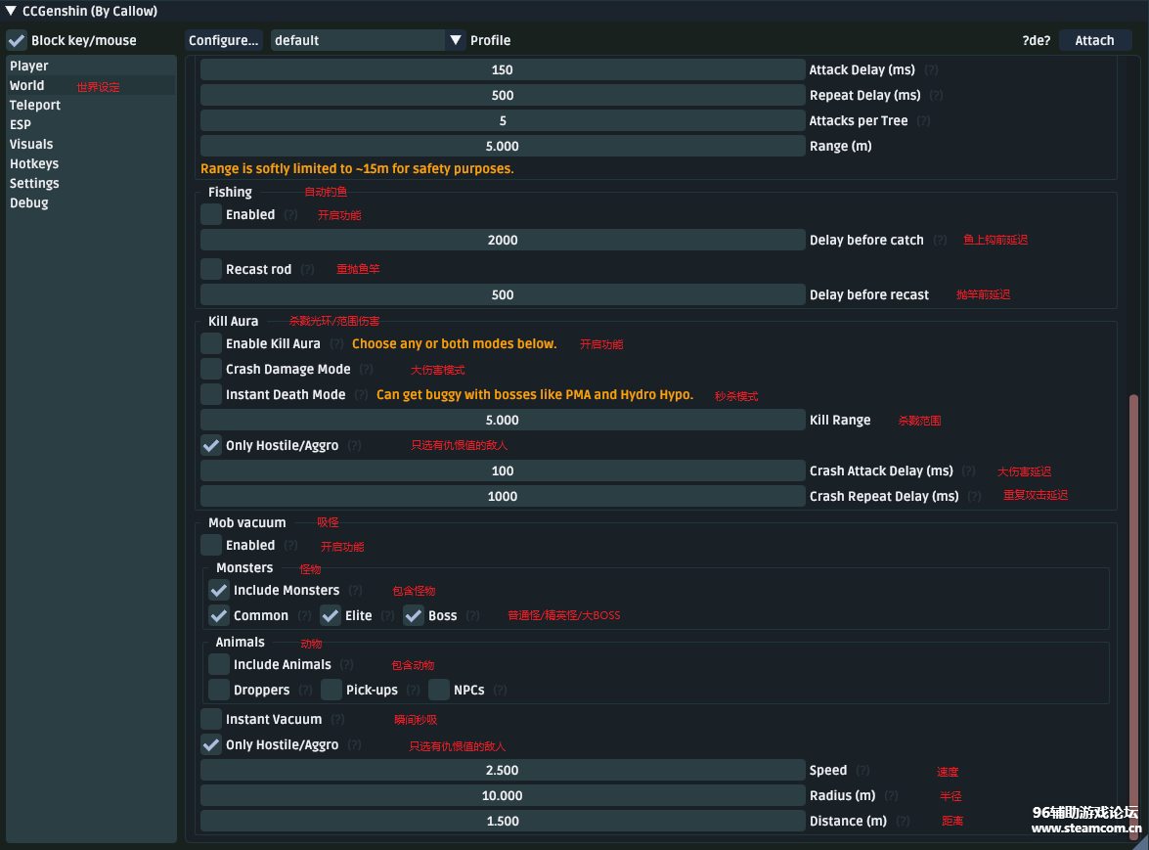Click help marker beside Enable Kill Aura
This screenshot has height=850, width=1149.
pyautogui.click(x=336, y=344)
